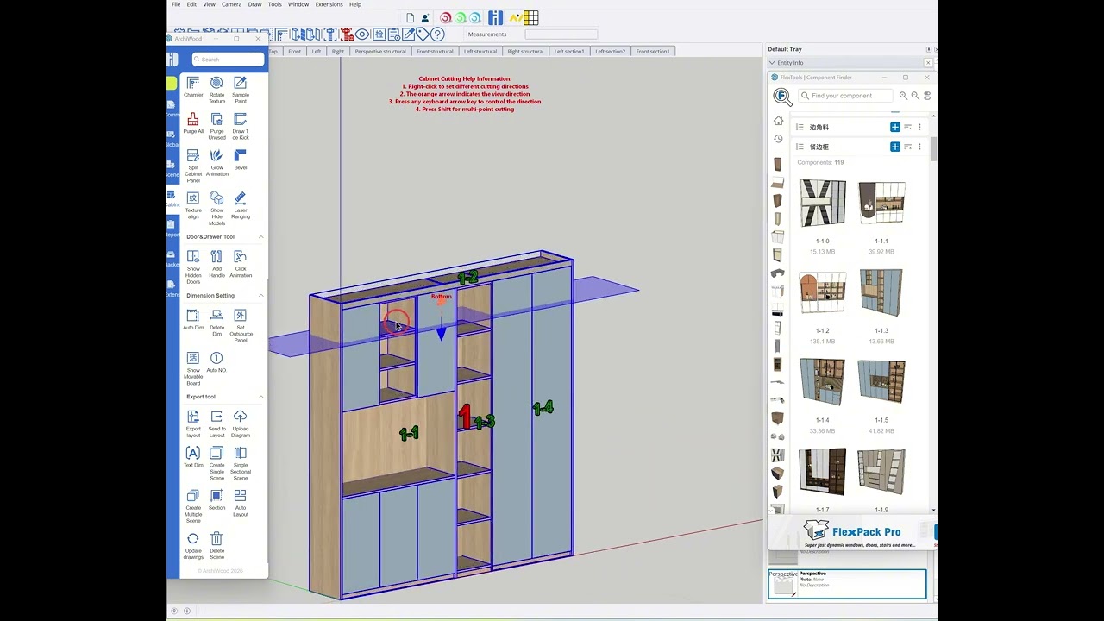Switch to the Front scene tab

point(295,52)
